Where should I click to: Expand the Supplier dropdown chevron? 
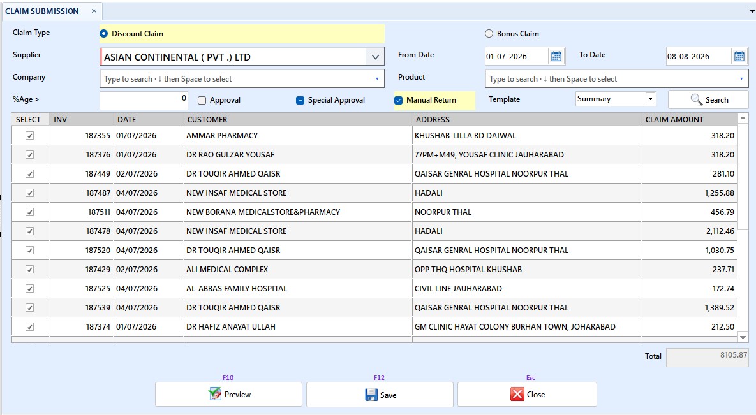coord(375,57)
